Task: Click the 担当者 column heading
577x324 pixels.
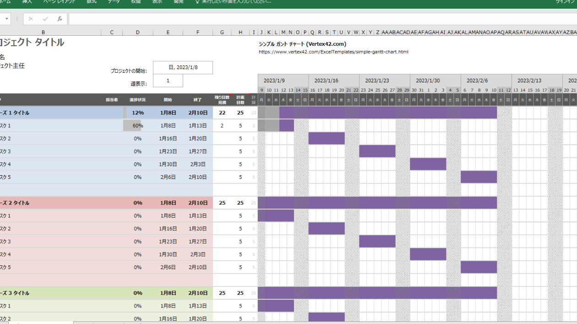Action: (111, 99)
